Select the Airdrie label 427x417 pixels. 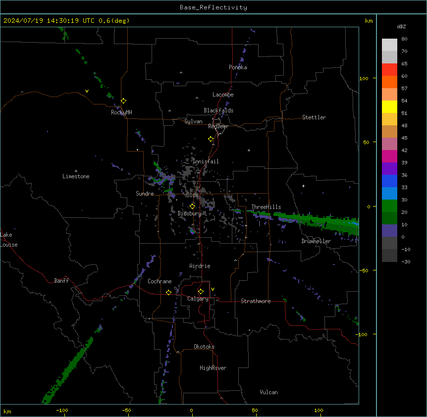pyautogui.click(x=200, y=266)
